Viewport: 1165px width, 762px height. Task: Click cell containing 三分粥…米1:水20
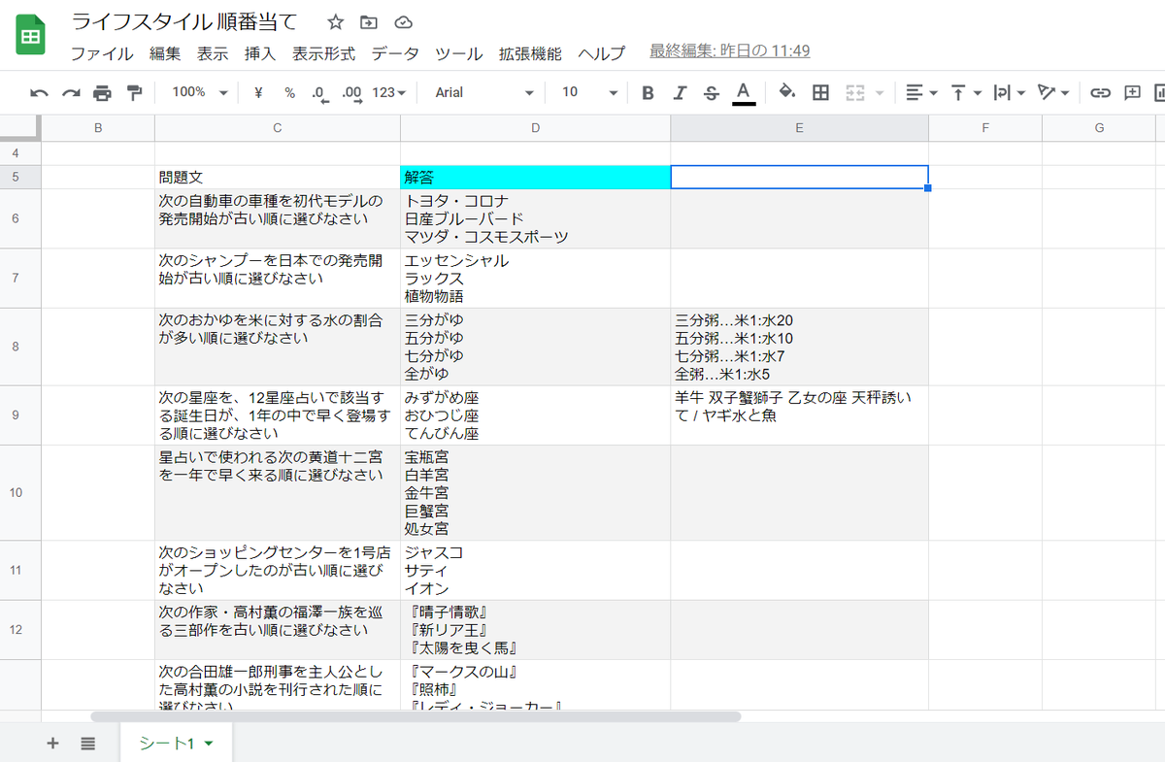click(799, 347)
